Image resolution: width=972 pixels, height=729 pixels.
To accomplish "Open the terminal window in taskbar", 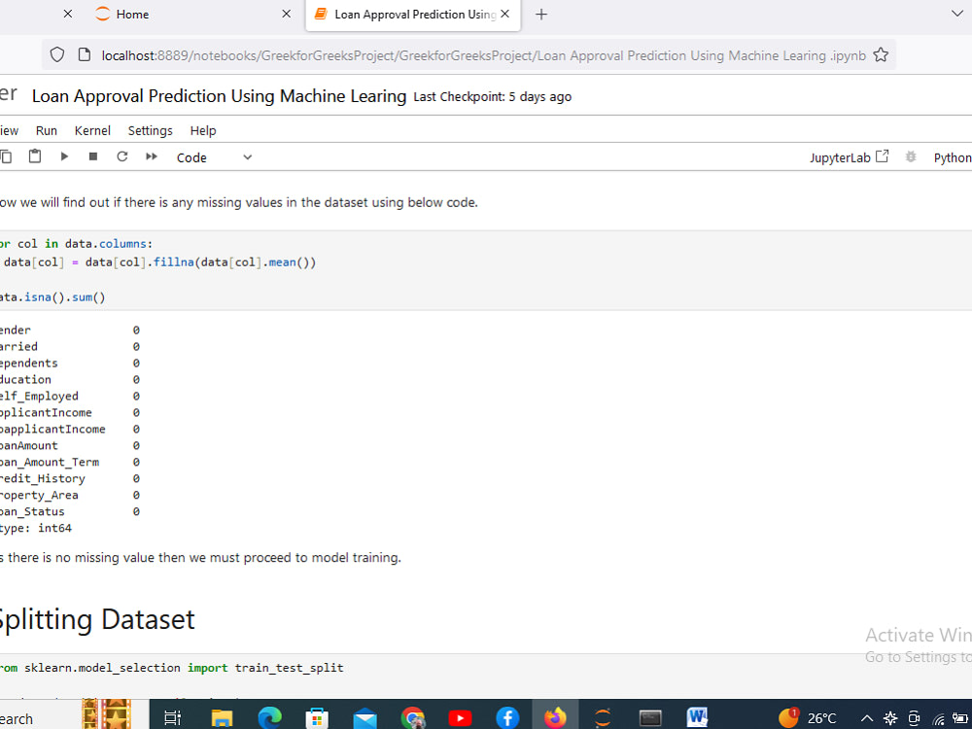I will click(650, 718).
